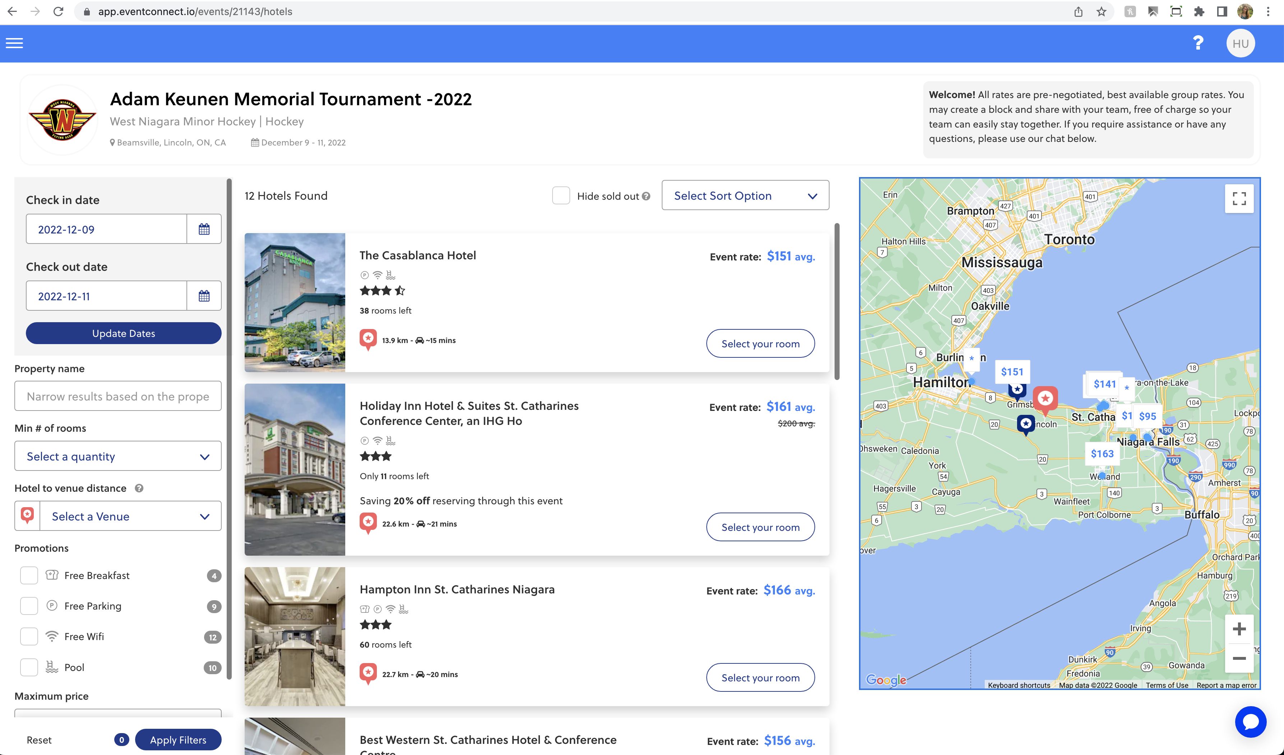Click Casablanca Hotel venue distance pin icon
The width and height of the screenshot is (1284, 755).
[x=368, y=339]
